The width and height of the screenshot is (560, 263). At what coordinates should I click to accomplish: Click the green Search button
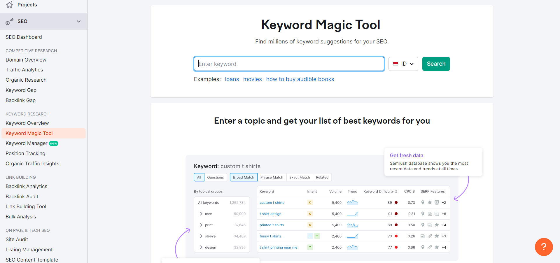[x=436, y=64]
